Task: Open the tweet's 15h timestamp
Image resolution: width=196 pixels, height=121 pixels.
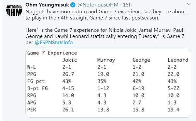Action: tap(127, 5)
